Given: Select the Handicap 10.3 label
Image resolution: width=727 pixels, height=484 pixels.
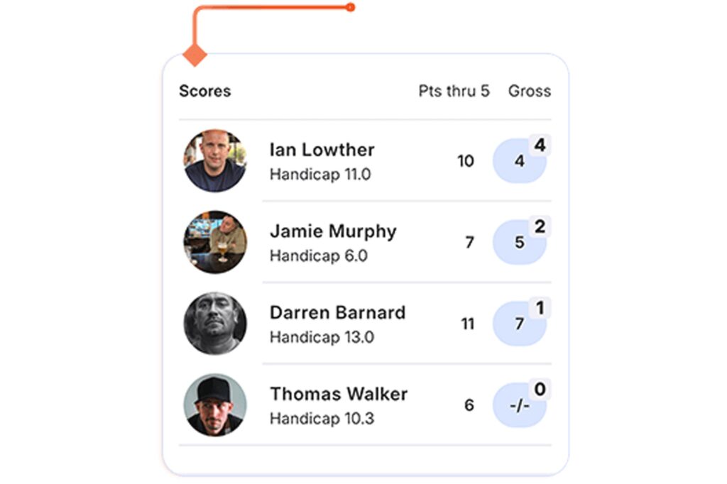Looking at the screenshot, I should [x=322, y=419].
